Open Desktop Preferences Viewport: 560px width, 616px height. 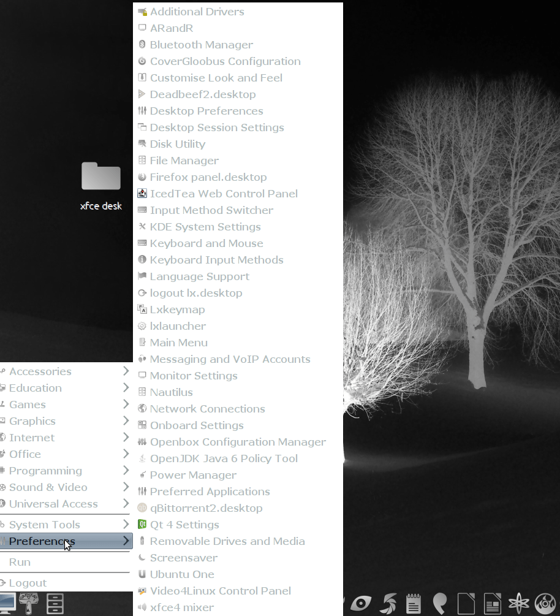(238, 111)
